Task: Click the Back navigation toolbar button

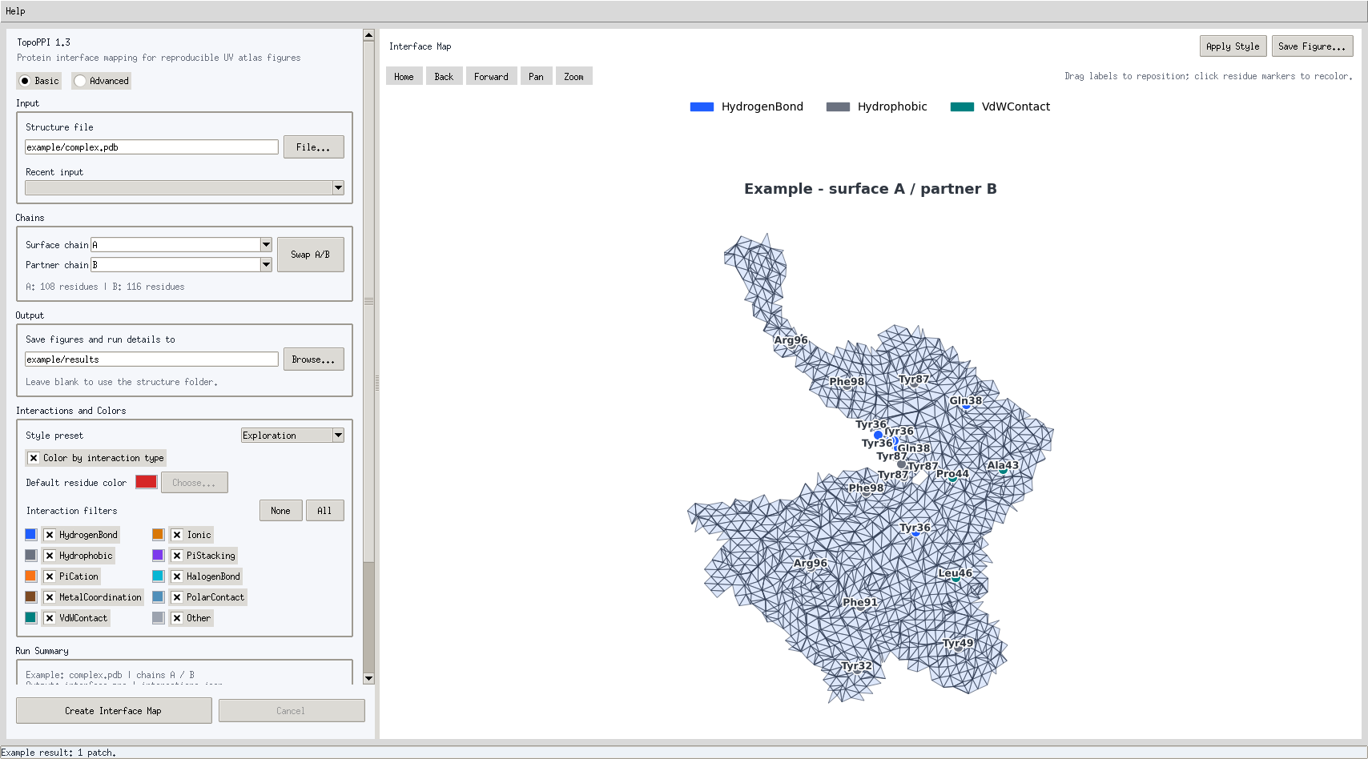Action: pos(444,77)
